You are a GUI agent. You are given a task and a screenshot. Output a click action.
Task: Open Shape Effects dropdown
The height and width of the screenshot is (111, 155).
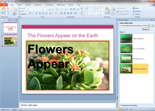[123, 14]
